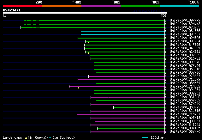The width and height of the screenshot is (202, 140).
Task: Click the UniRef100_B7KD40 label
Action: point(185,104)
